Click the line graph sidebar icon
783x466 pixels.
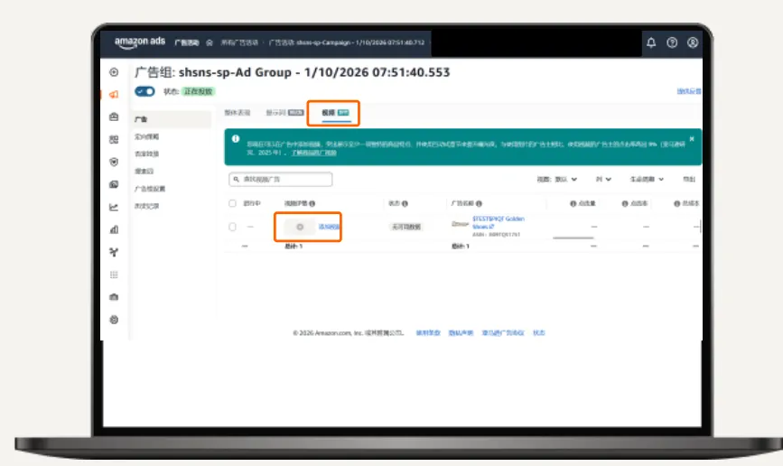pyautogui.click(x=114, y=207)
